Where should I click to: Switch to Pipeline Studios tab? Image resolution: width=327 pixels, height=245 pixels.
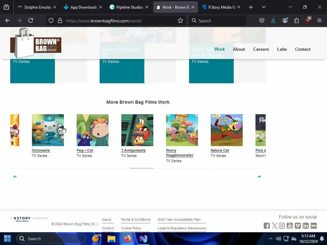click(129, 7)
